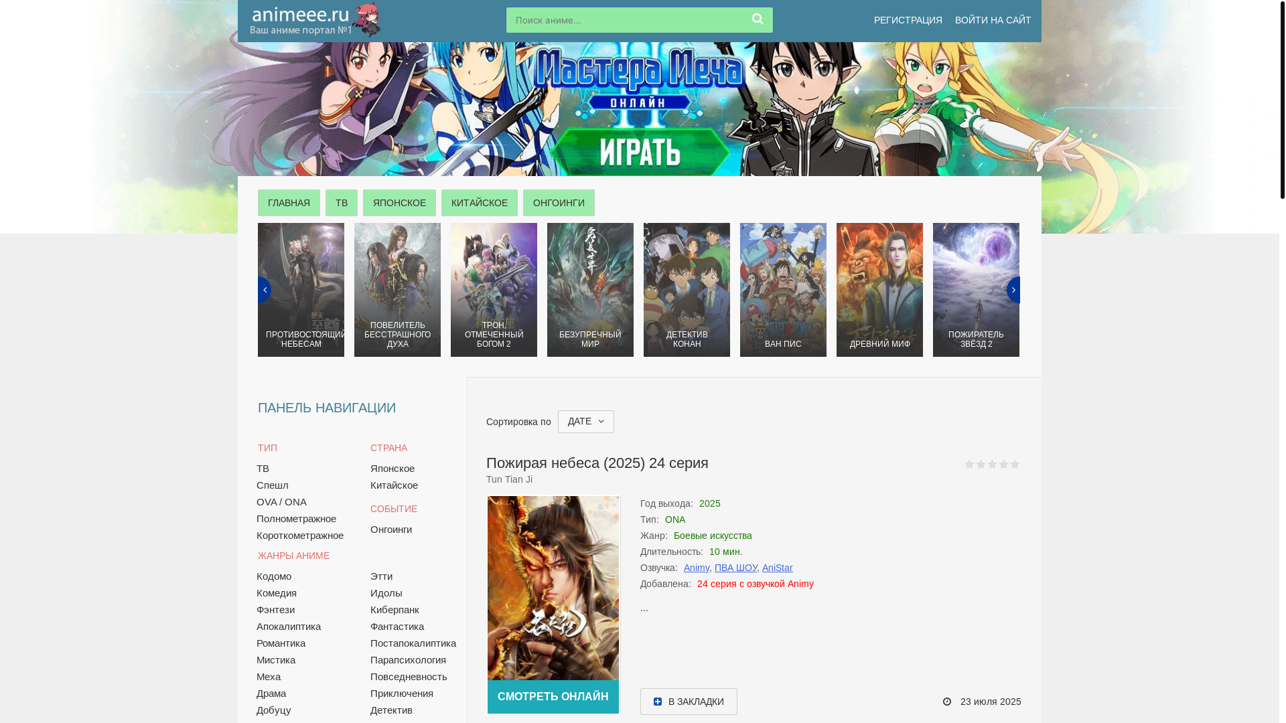The height and width of the screenshot is (723, 1286).
Task: Click the ИГРАТЬ banner button
Action: [x=640, y=152]
